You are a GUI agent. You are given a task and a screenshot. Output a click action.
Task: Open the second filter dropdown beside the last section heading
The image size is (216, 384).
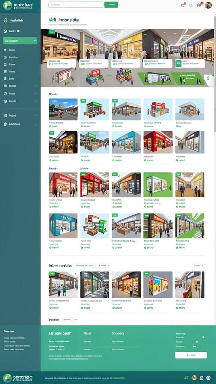104,265
